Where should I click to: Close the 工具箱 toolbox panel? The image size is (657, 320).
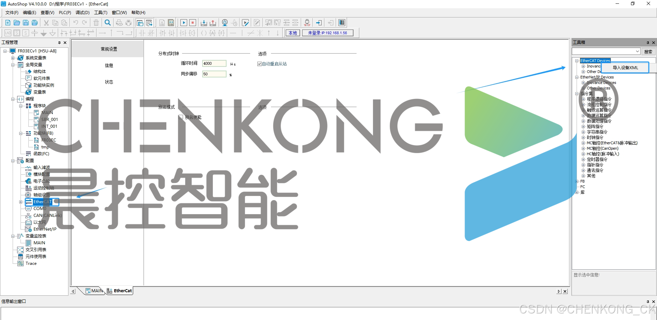coord(654,42)
